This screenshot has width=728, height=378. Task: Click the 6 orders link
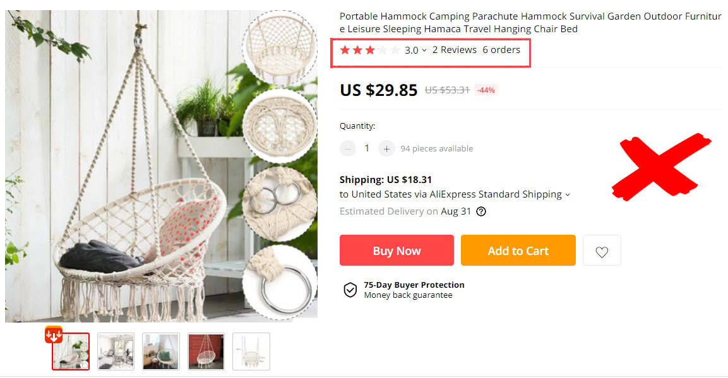[502, 49]
